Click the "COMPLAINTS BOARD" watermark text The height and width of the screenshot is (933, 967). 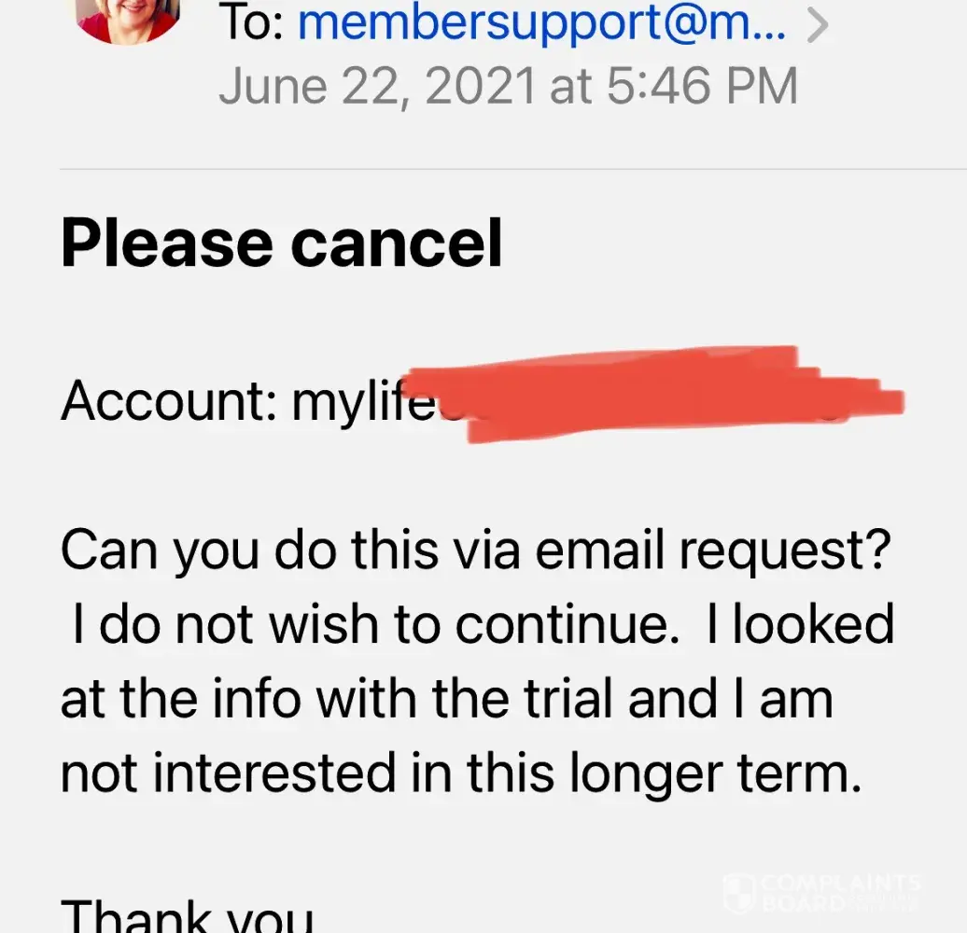840,892
